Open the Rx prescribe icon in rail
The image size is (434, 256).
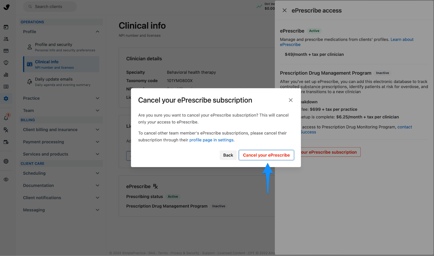6,130
